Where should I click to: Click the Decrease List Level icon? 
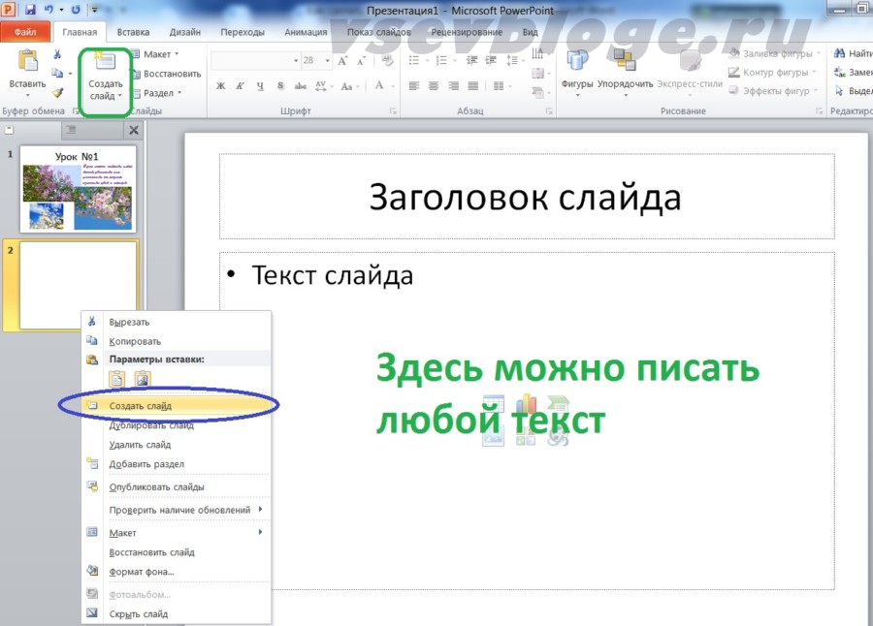click(471, 59)
